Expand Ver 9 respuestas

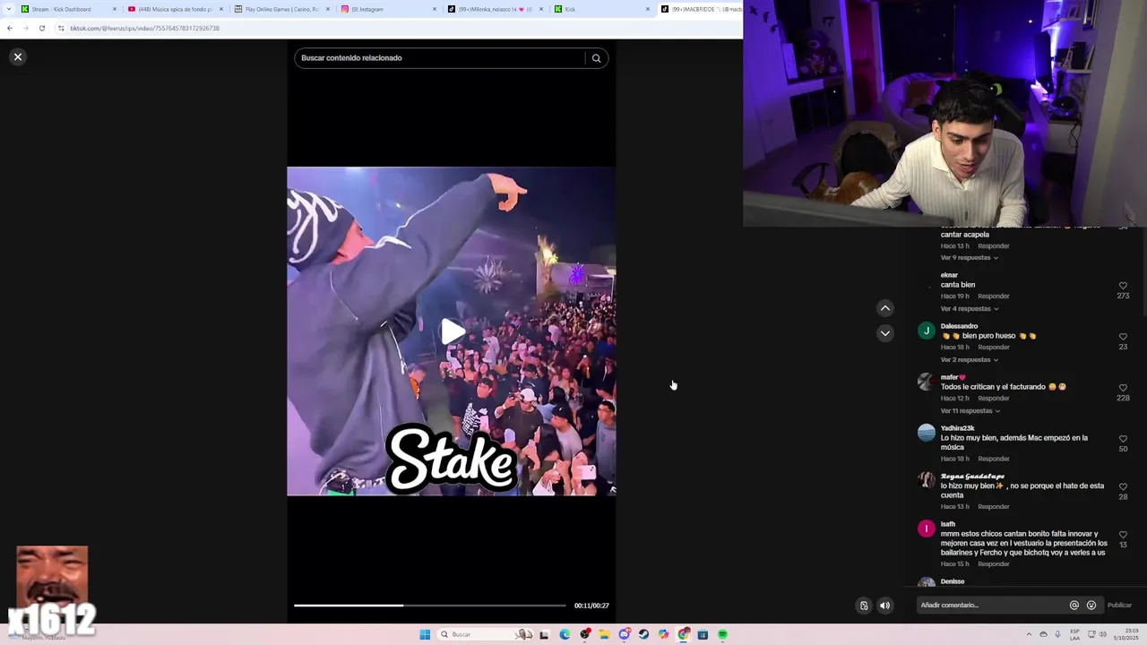[x=969, y=258]
